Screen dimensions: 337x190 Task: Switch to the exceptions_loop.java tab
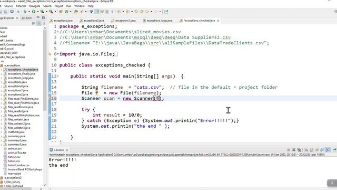point(158,21)
